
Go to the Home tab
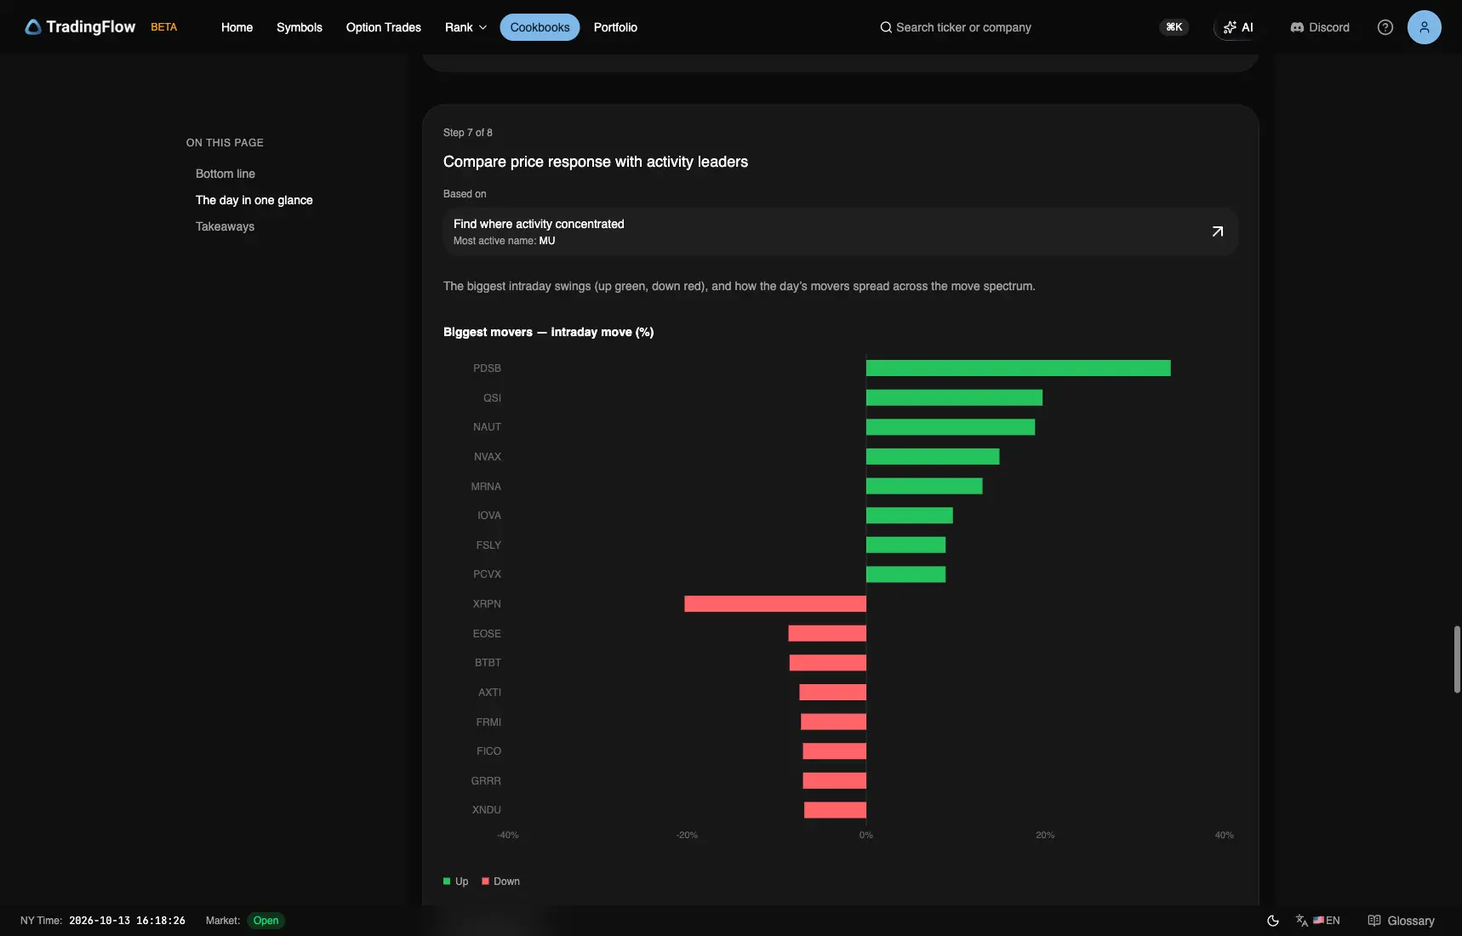click(237, 27)
